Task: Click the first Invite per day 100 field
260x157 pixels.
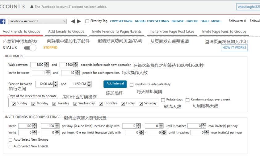Action: click(x=25, y=126)
